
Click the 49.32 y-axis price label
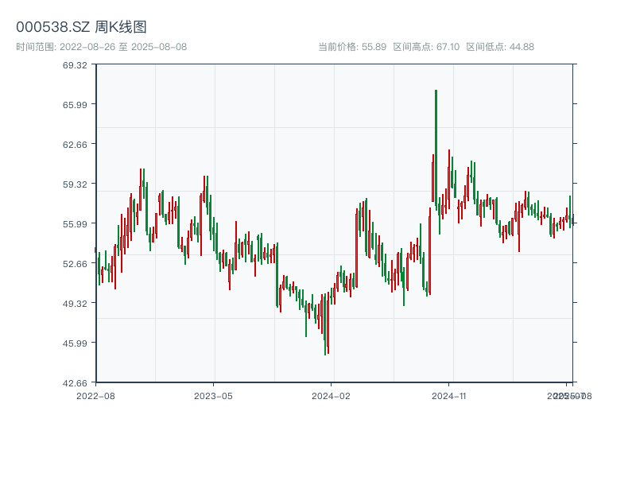(x=75, y=303)
